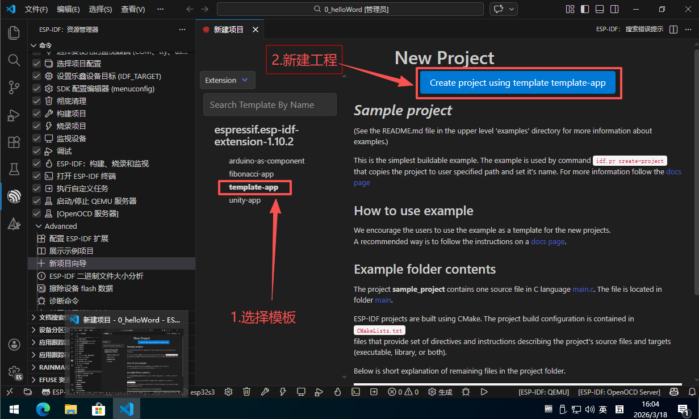The height and width of the screenshot is (419, 699).
Task: Open Copilot chat dropdown arrow in title bar
Action: point(512,9)
